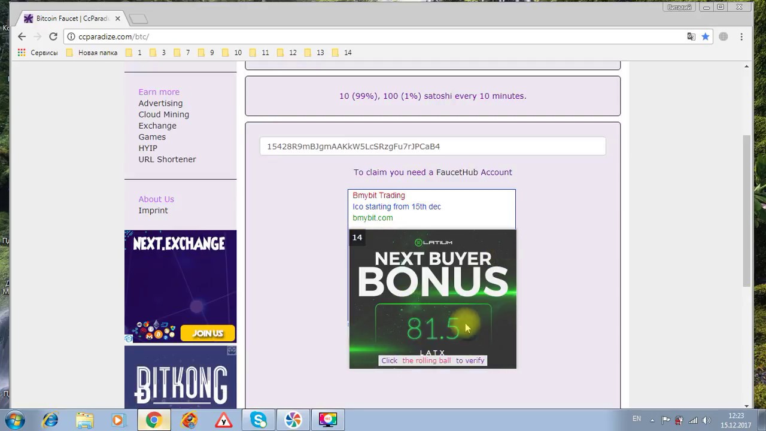Image resolution: width=766 pixels, height=431 pixels.
Task: Reload the page with the refresh icon
Action: [53, 37]
